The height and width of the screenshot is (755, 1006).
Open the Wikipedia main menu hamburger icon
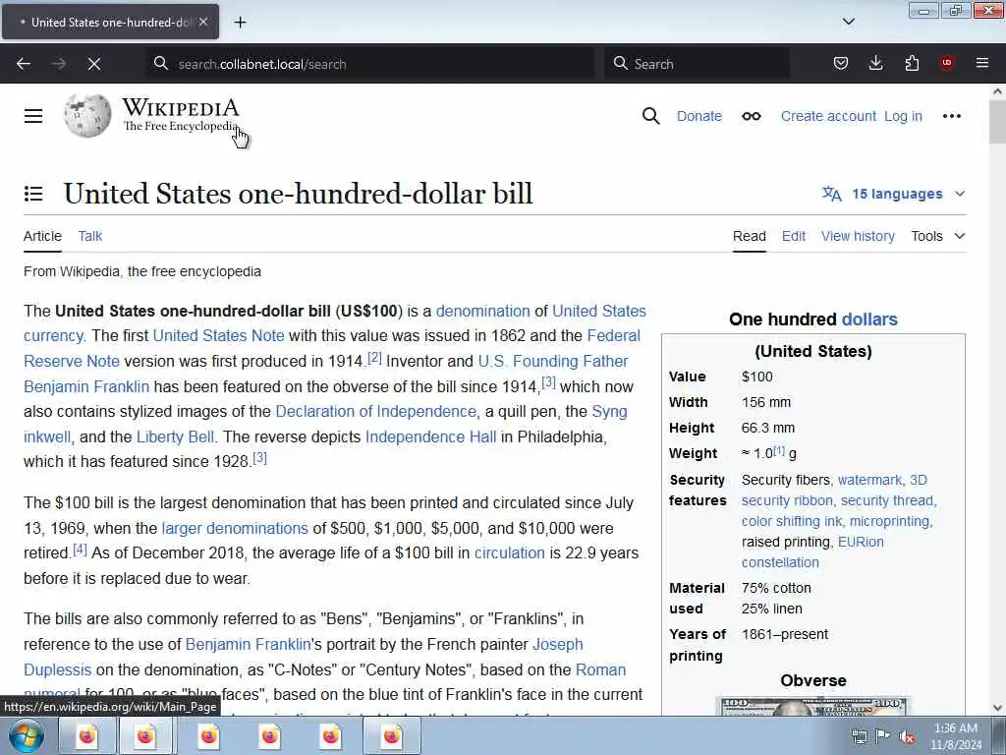coord(33,116)
